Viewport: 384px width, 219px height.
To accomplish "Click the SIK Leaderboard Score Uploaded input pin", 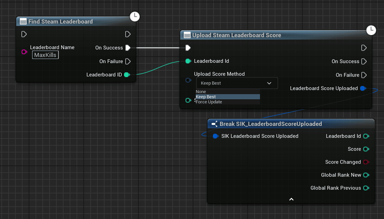I will (x=215, y=136).
